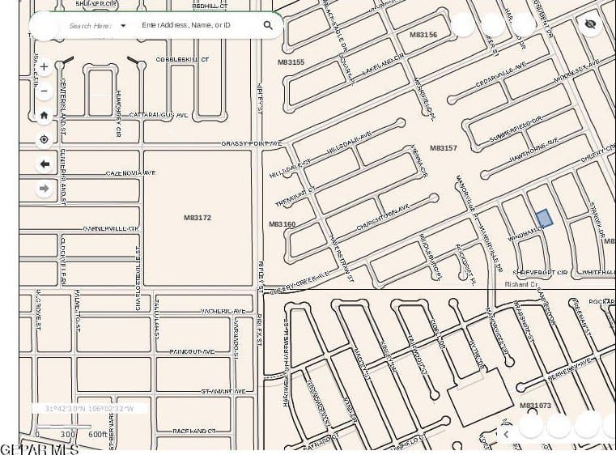Image resolution: width=616 pixels, height=455 pixels.
Task: Open the Search Here dropdown arrow
Action: [123, 26]
